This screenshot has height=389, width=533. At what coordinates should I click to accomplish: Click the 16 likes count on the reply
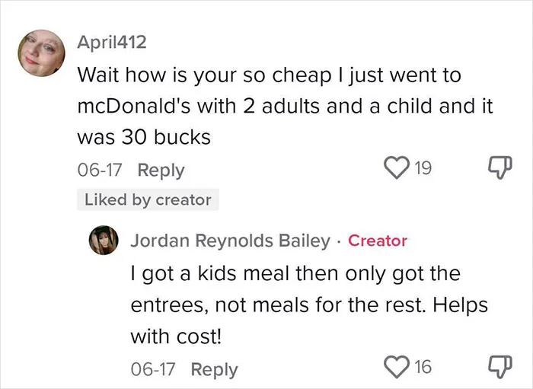(423, 367)
